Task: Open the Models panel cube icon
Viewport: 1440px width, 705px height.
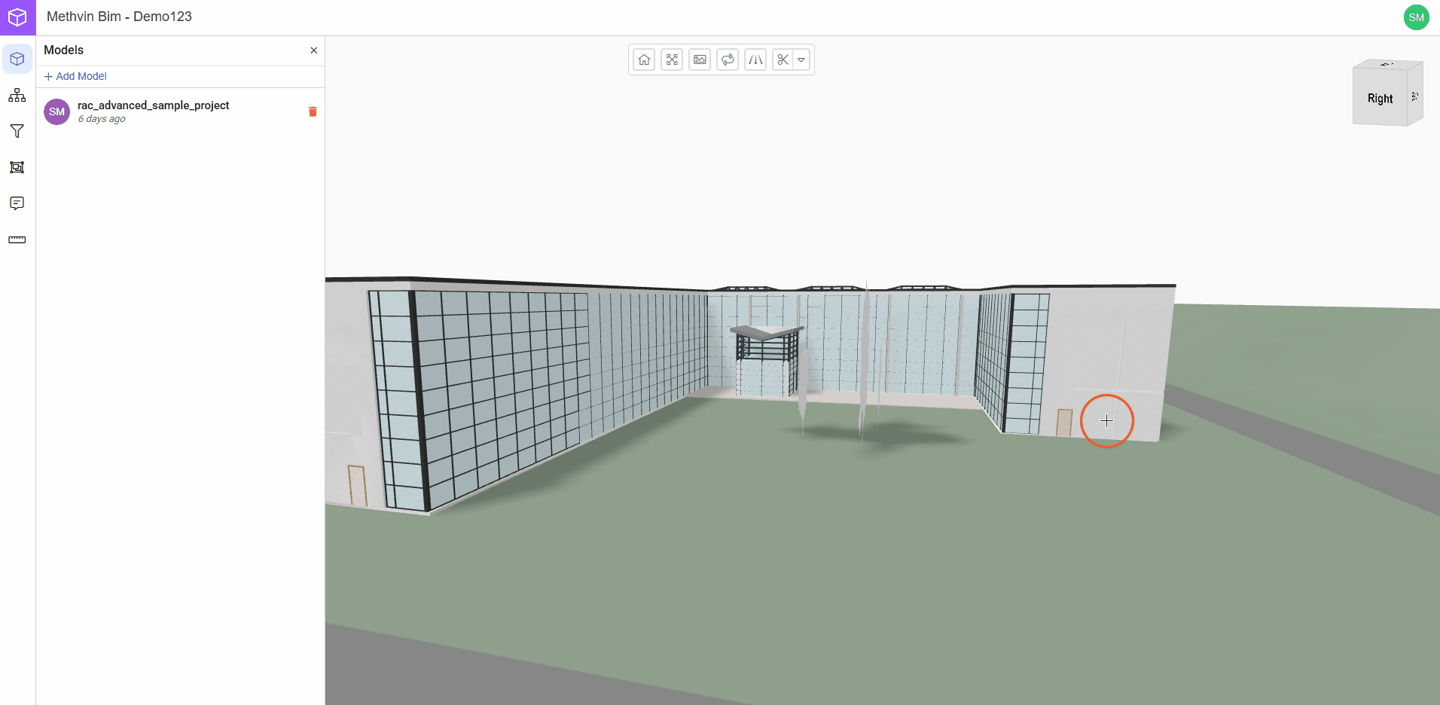Action: [x=17, y=59]
